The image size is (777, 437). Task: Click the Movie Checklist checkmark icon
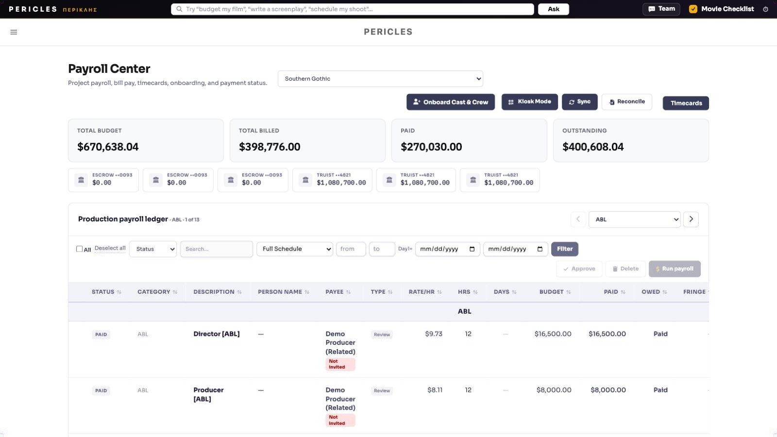693,9
